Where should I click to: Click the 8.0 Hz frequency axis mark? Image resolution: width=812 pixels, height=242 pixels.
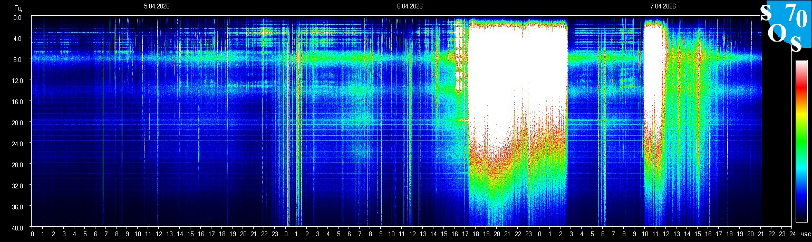[18, 59]
